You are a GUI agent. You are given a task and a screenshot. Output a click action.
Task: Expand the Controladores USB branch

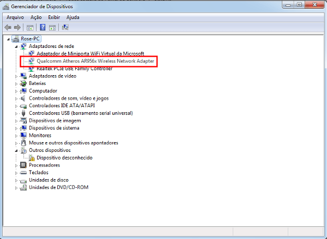pos(16,114)
